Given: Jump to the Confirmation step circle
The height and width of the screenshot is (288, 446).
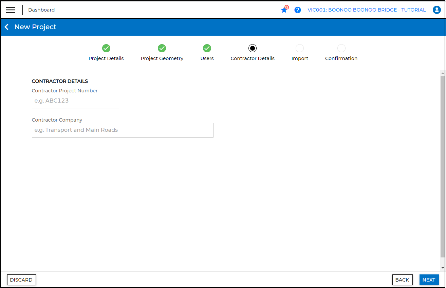Looking at the screenshot, I should tap(341, 48).
